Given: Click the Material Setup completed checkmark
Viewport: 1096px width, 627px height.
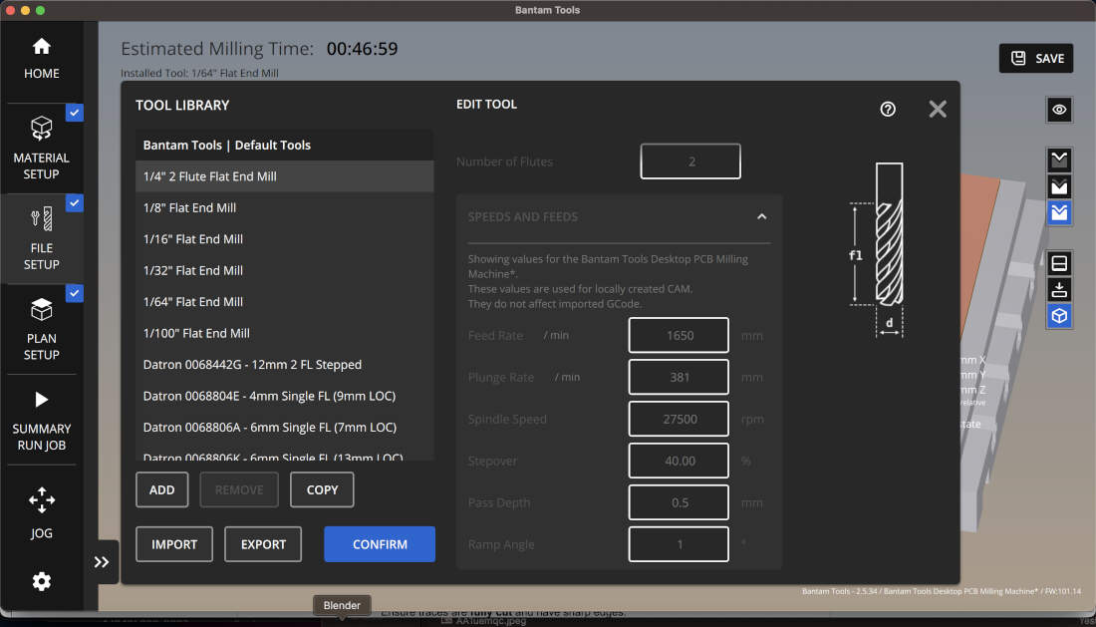Looking at the screenshot, I should pos(74,113).
